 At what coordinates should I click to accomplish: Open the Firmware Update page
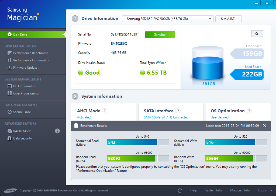tap(25, 68)
